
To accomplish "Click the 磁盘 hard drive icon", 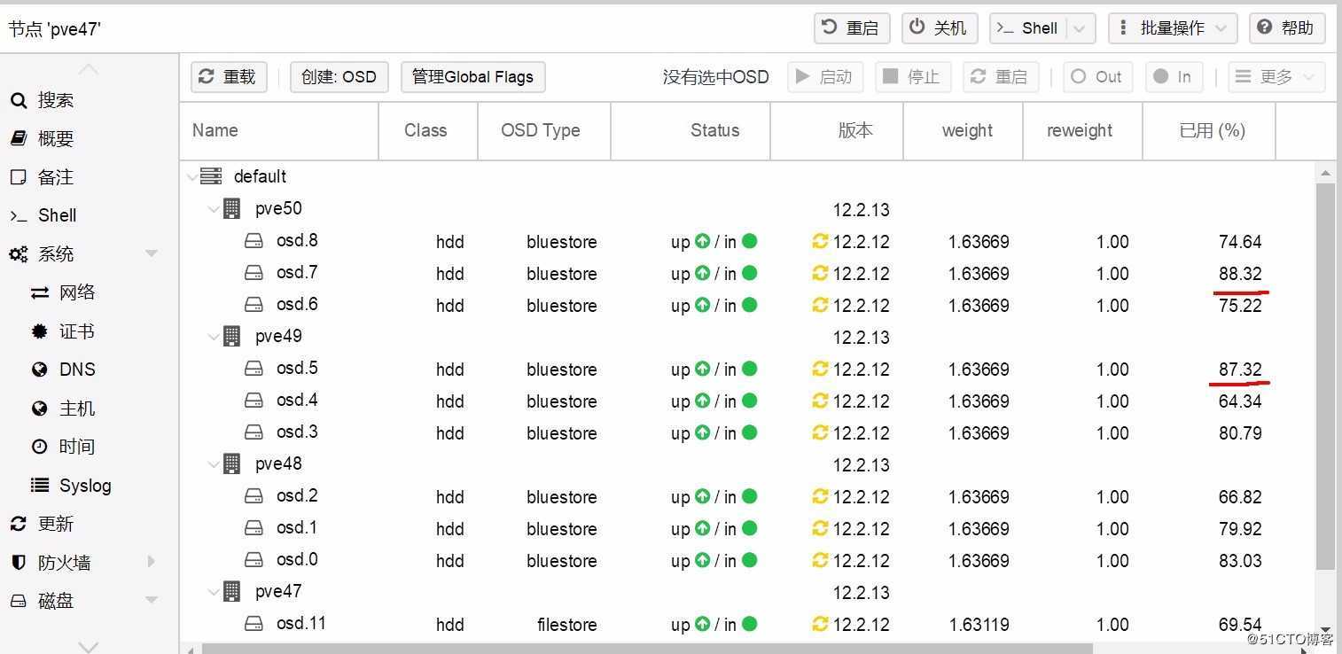I will (x=19, y=601).
